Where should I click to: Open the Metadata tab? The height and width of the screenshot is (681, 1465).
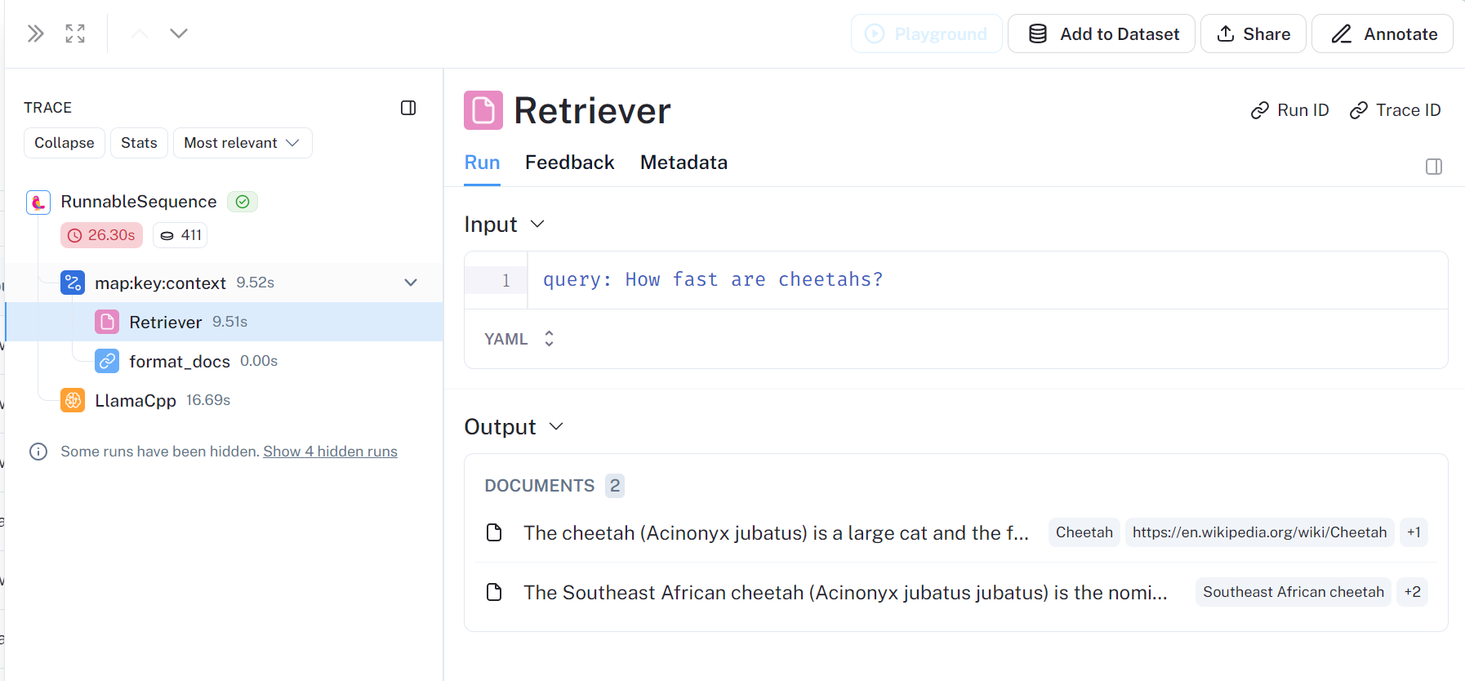tap(684, 162)
